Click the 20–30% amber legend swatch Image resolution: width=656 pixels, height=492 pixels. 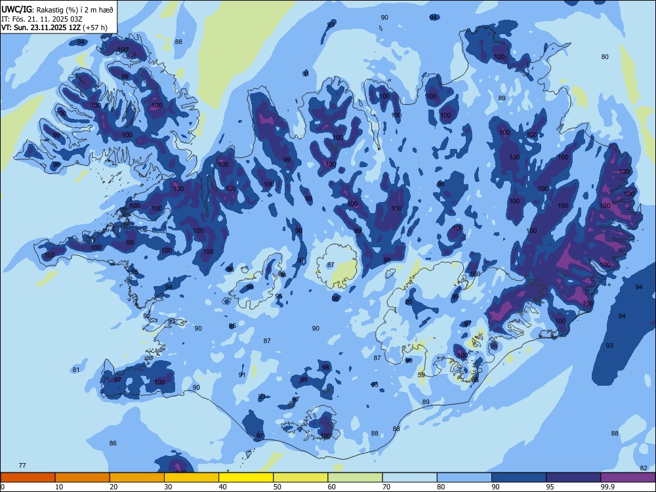coord(137,478)
